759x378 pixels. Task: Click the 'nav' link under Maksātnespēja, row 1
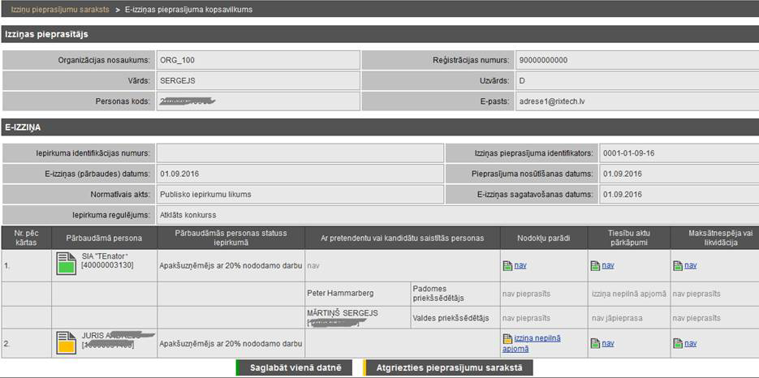(690, 265)
